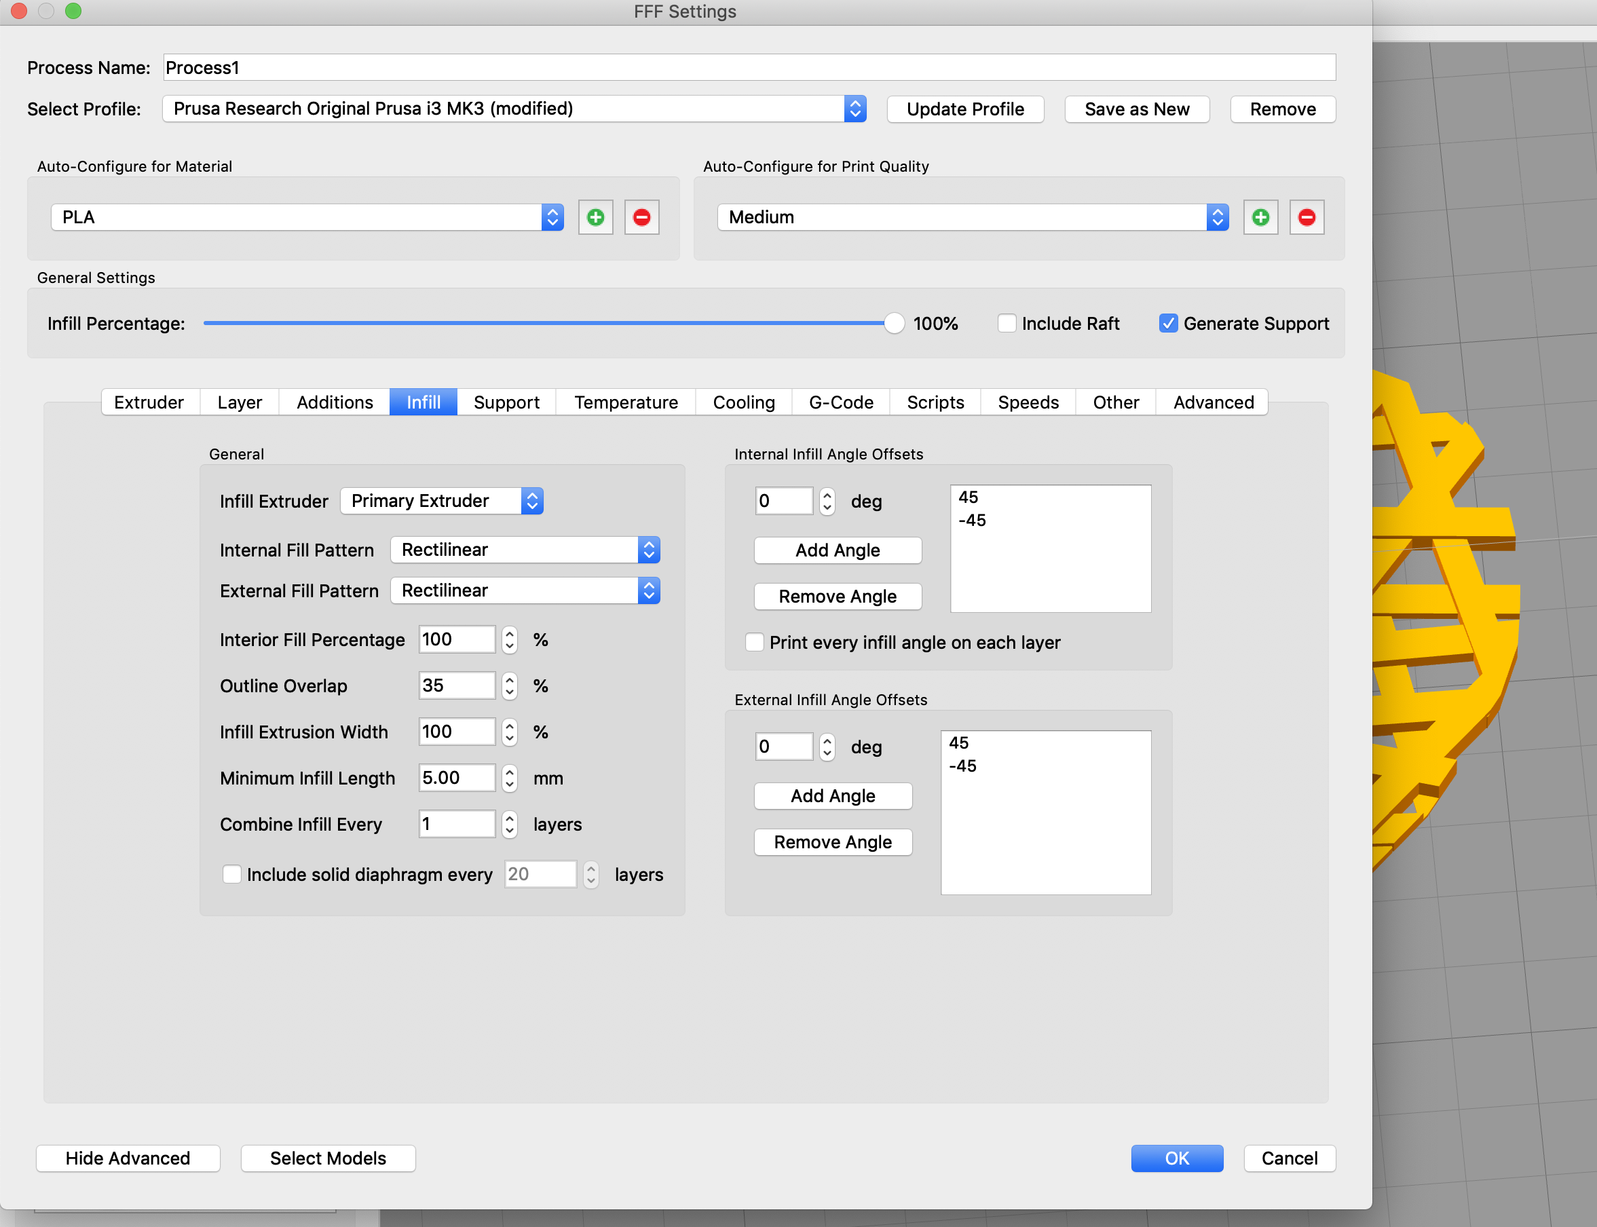Click the green add icon for PLA material
This screenshot has width=1597, height=1227.
(x=594, y=216)
